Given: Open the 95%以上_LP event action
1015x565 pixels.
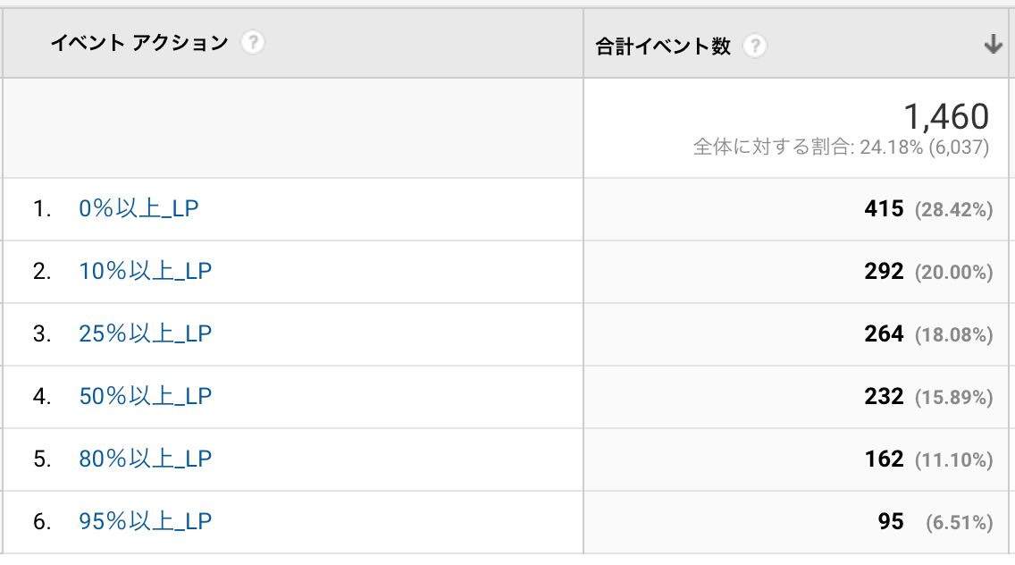Looking at the screenshot, I should click(x=145, y=521).
